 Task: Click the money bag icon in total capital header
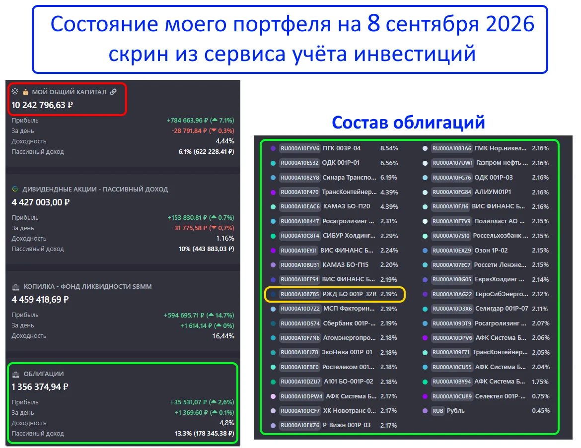coord(25,92)
